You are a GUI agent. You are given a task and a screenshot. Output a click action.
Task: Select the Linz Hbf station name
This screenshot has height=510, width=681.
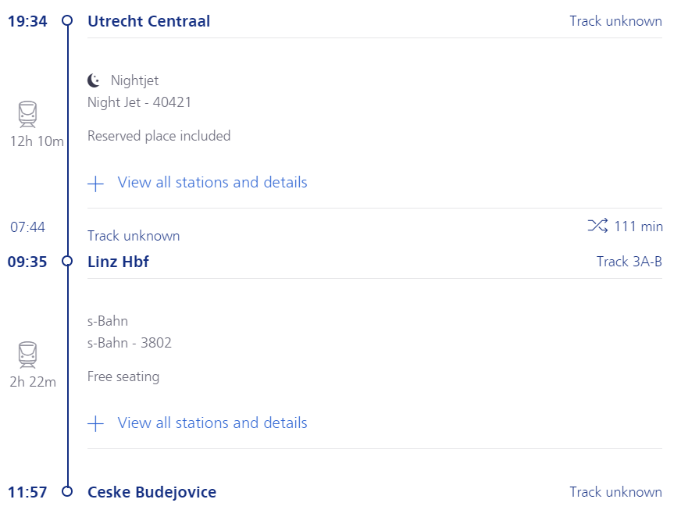tap(118, 262)
